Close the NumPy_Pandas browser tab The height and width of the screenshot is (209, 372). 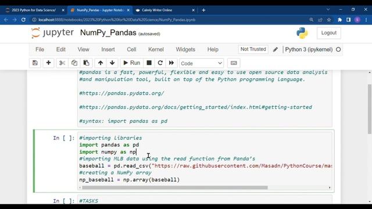[x=128, y=10]
